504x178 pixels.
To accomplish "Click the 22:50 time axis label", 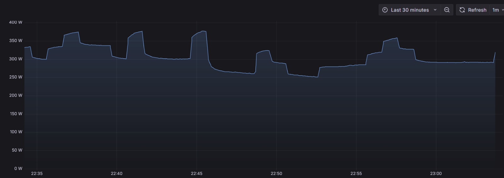I will (276, 174).
